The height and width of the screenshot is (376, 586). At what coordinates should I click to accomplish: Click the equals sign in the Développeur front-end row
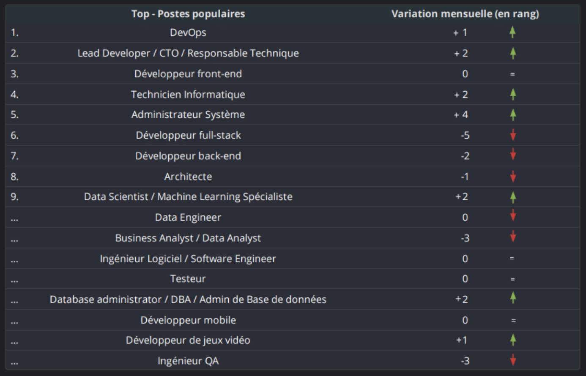(x=512, y=74)
